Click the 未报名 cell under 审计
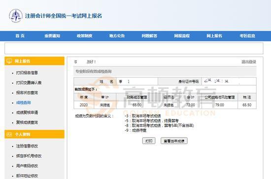 pos(105,105)
